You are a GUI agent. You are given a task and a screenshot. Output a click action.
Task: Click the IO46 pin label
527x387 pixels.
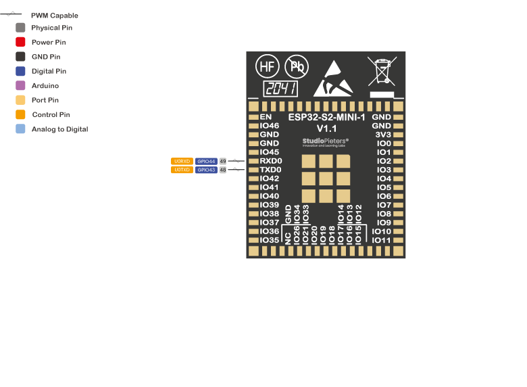[269, 126]
